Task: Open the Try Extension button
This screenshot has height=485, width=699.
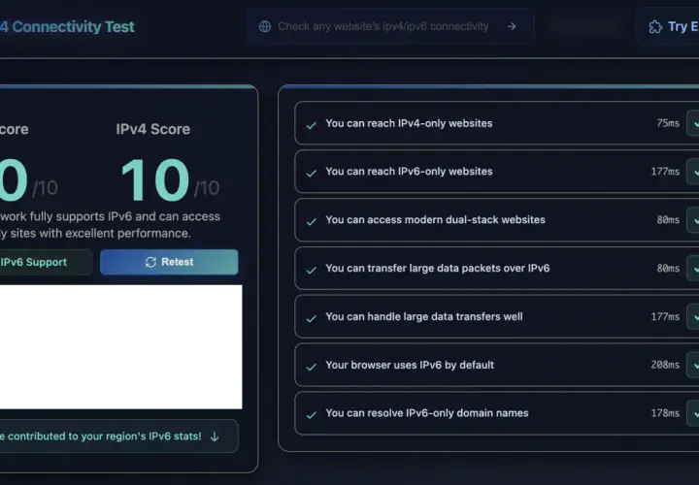Action: tap(669, 27)
